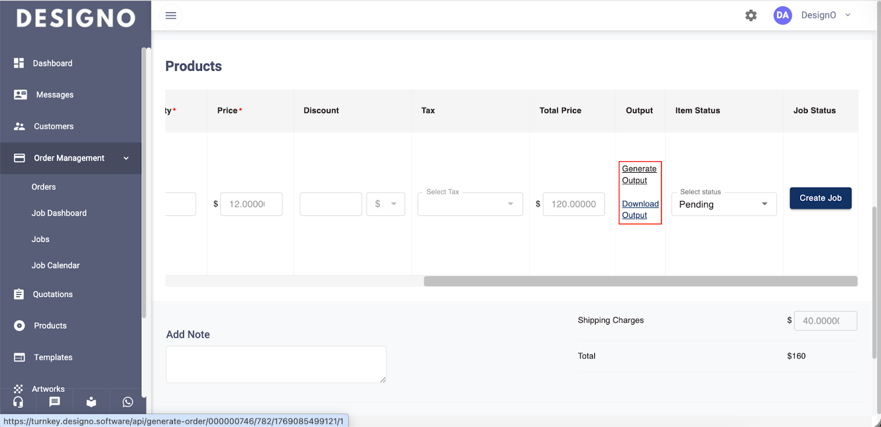Click the headset support icon
Viewport: 881px width, 427px height.
[x=18, y=402]
